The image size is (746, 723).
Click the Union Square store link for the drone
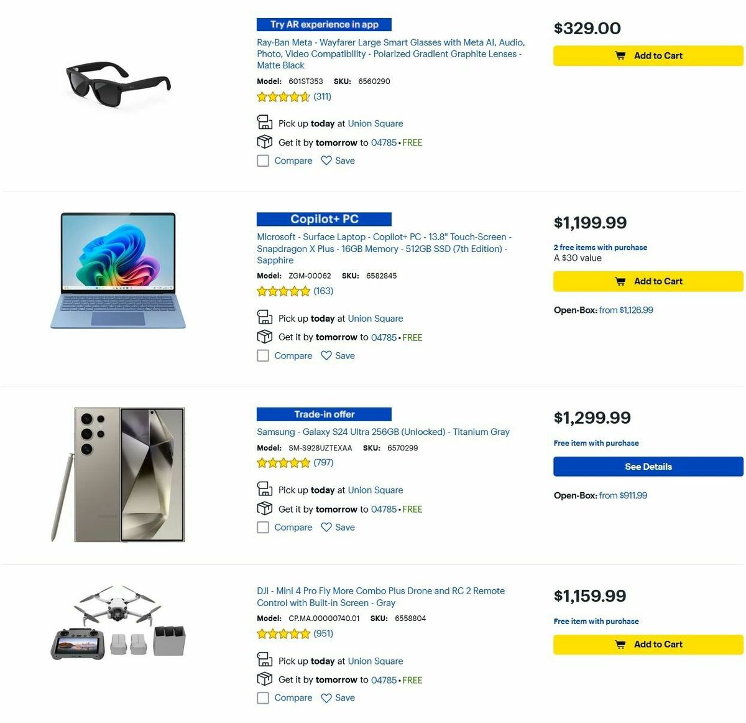coord(375,661)
